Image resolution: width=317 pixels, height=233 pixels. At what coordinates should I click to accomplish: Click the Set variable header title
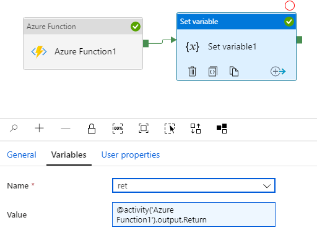click(x=199, y=22)
